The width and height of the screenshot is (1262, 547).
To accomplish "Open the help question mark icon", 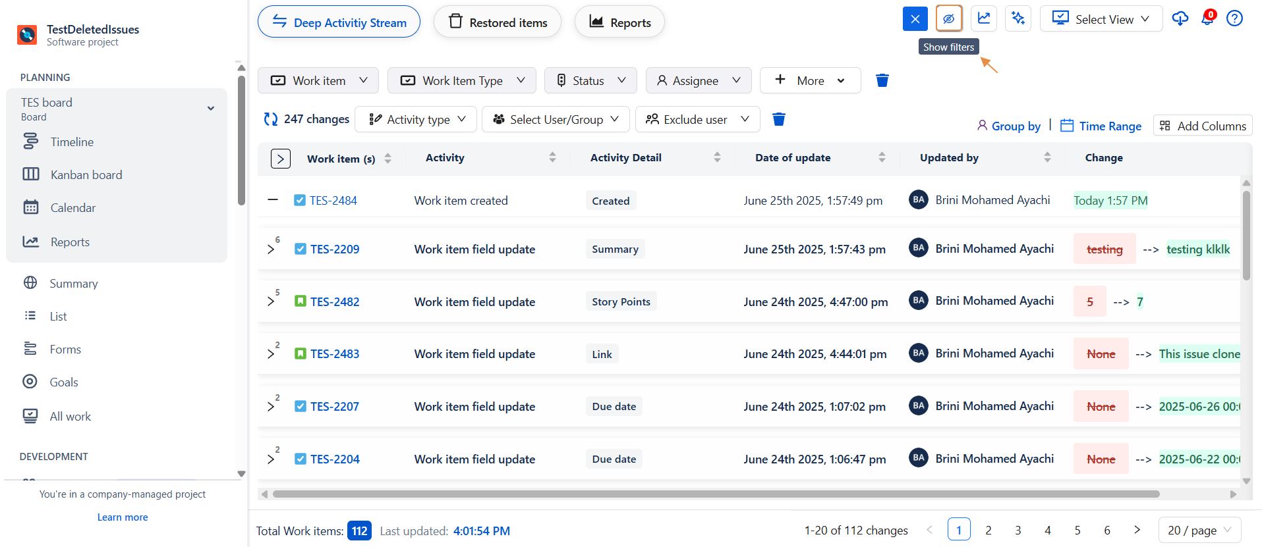I will 1234,18.
